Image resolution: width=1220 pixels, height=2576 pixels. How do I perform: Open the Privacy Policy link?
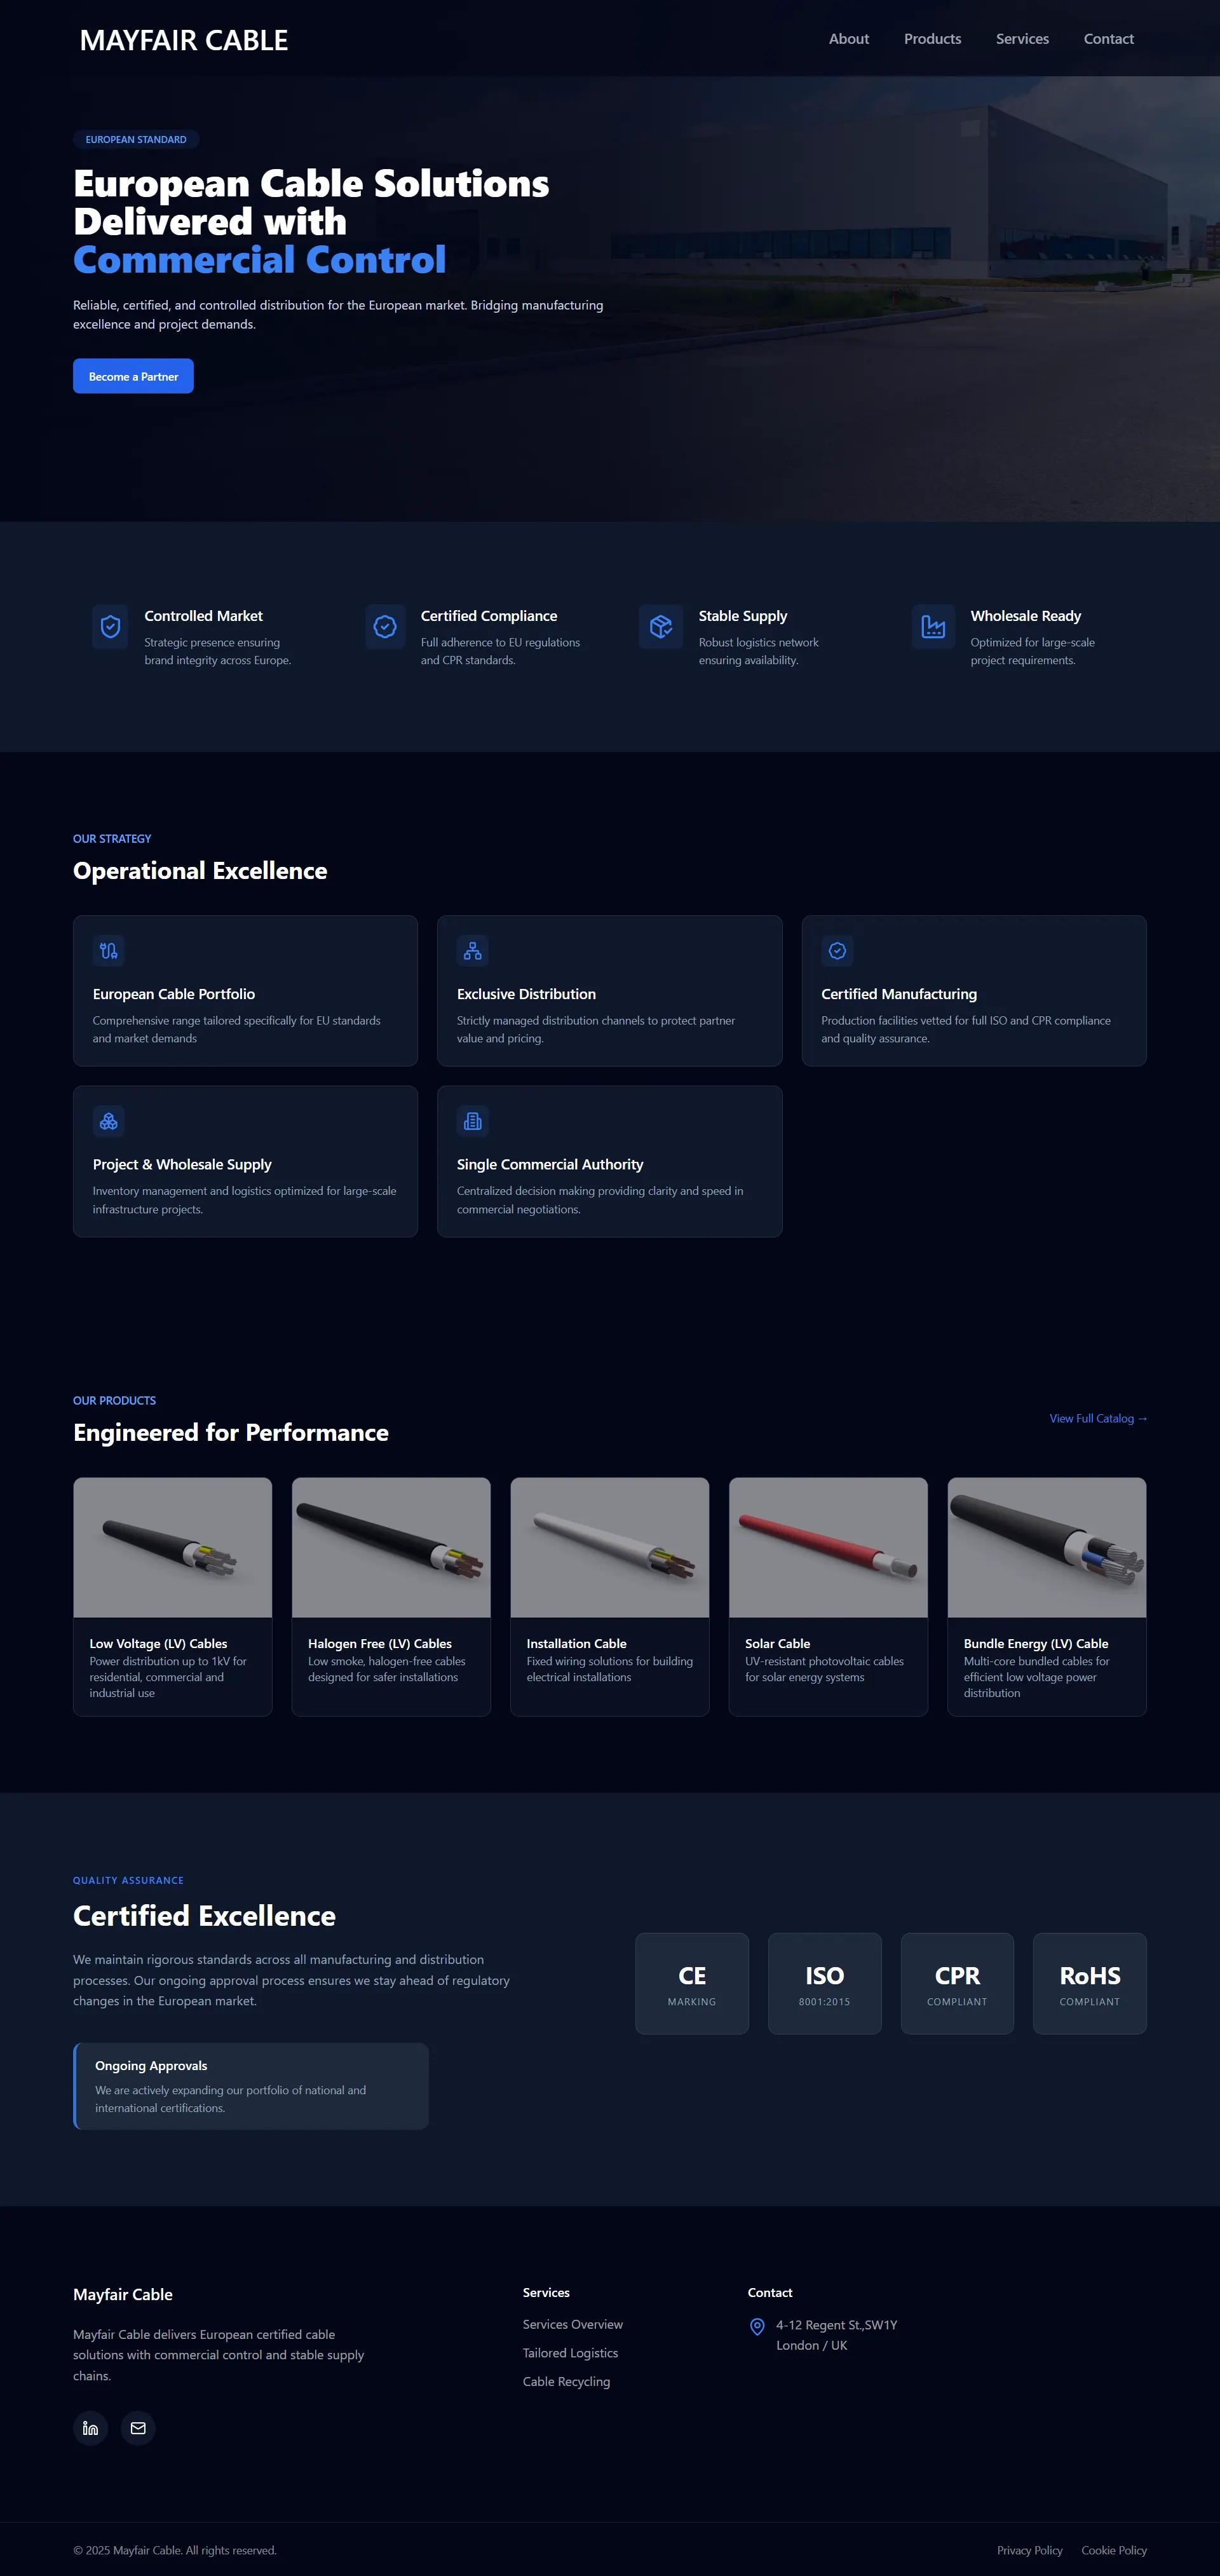tap(1029, 2550)
